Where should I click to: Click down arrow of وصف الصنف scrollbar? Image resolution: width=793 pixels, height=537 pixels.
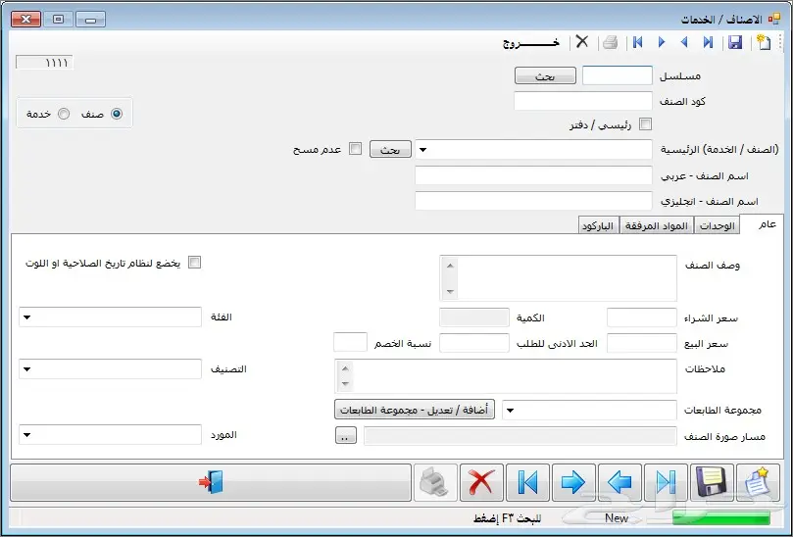[x=450, y=292]
